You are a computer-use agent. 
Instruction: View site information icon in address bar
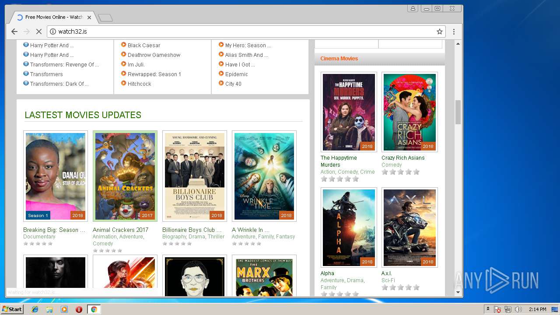coord(53,31)
